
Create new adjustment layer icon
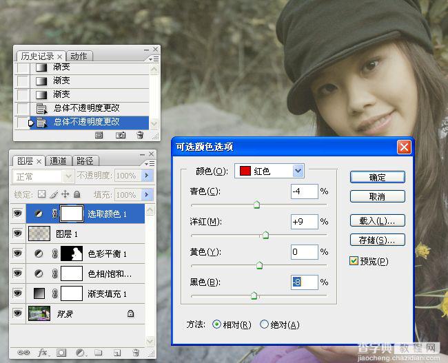[x=80, y=353]
